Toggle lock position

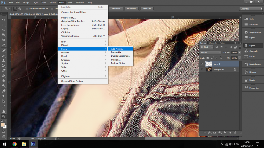click(x=216, y=58)
